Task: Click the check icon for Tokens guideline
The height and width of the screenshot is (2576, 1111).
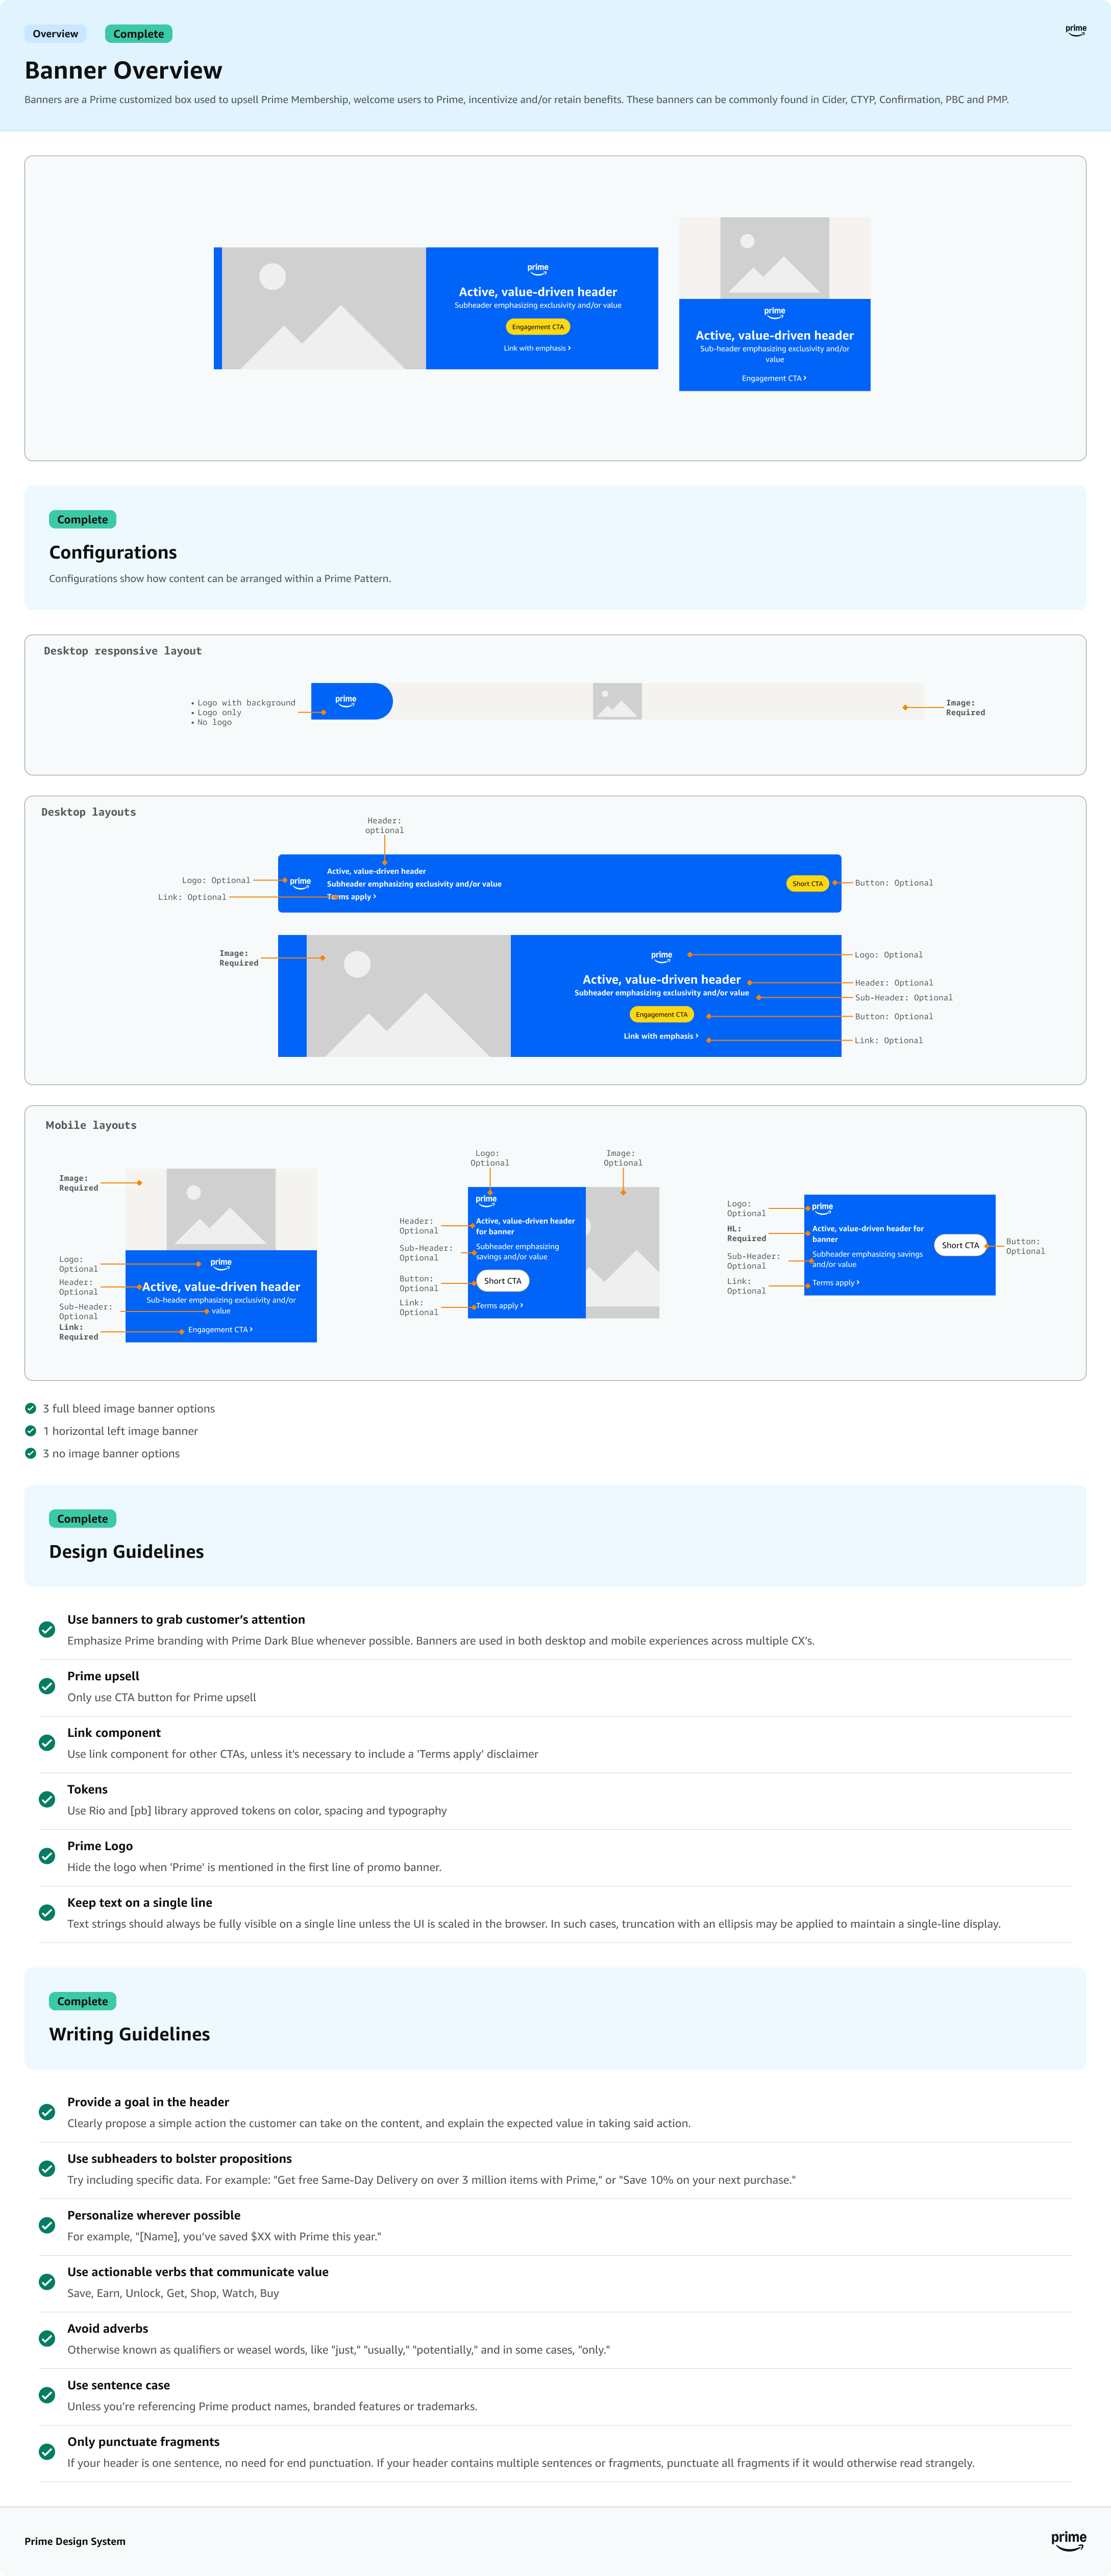Action: 47,1799
